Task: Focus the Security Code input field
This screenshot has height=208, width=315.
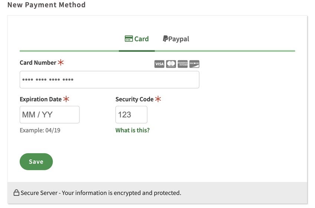Action: coord(131,115)
